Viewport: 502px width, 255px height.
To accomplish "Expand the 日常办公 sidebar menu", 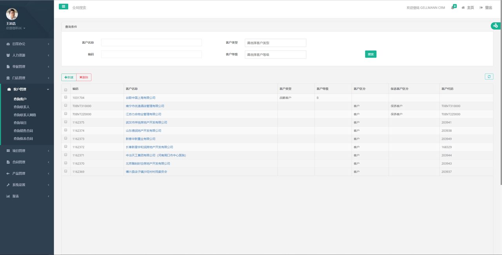I will (27, 44).
